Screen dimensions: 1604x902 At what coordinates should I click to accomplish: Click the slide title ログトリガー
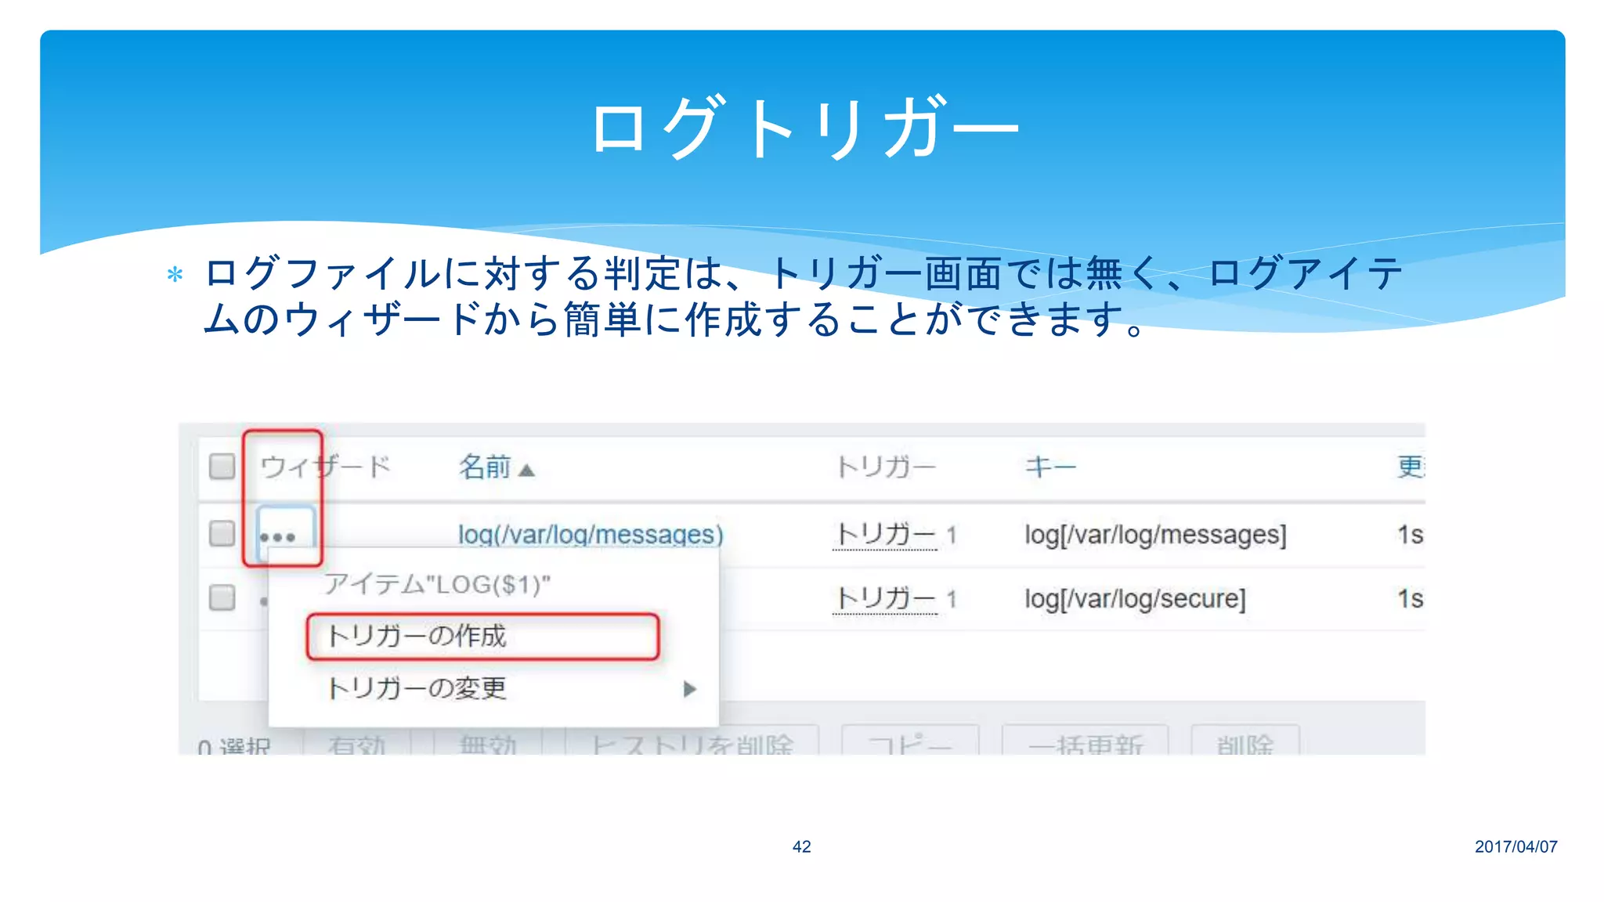click(804, 128)
